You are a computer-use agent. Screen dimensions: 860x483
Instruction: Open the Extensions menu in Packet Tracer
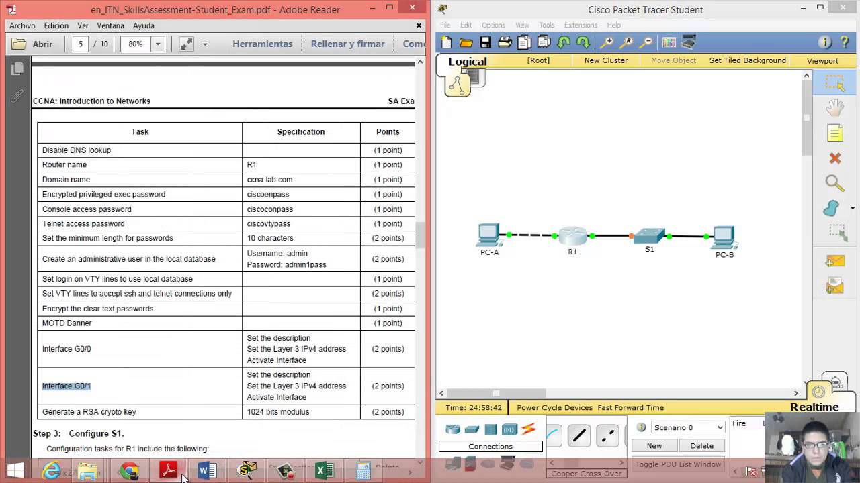[580, 25]
